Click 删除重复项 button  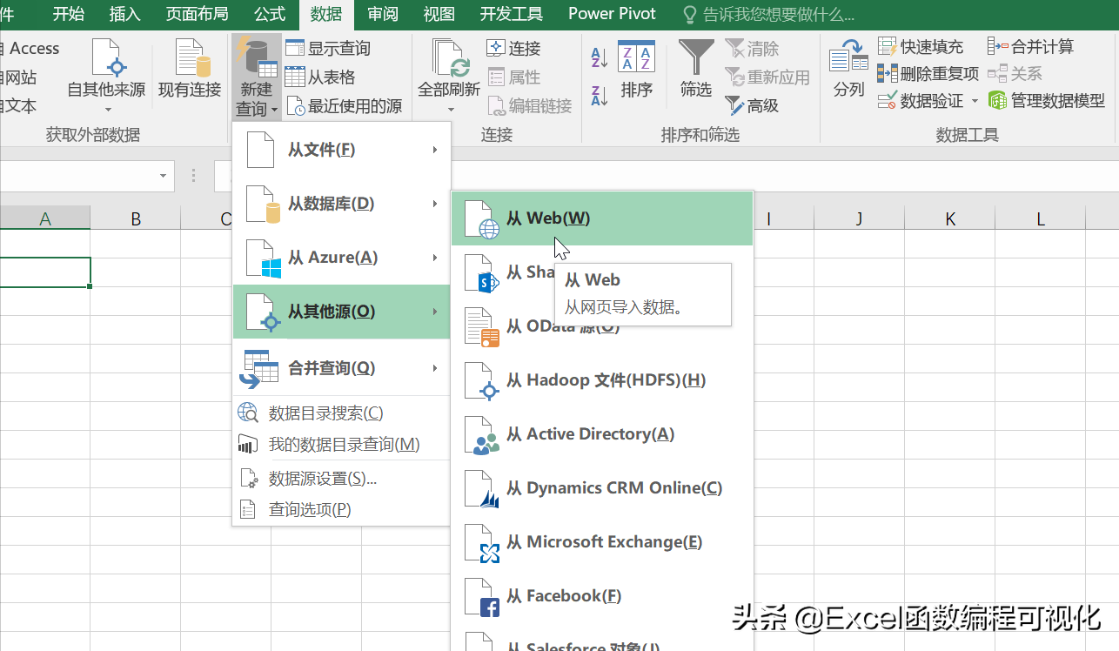tap(928, 74)
